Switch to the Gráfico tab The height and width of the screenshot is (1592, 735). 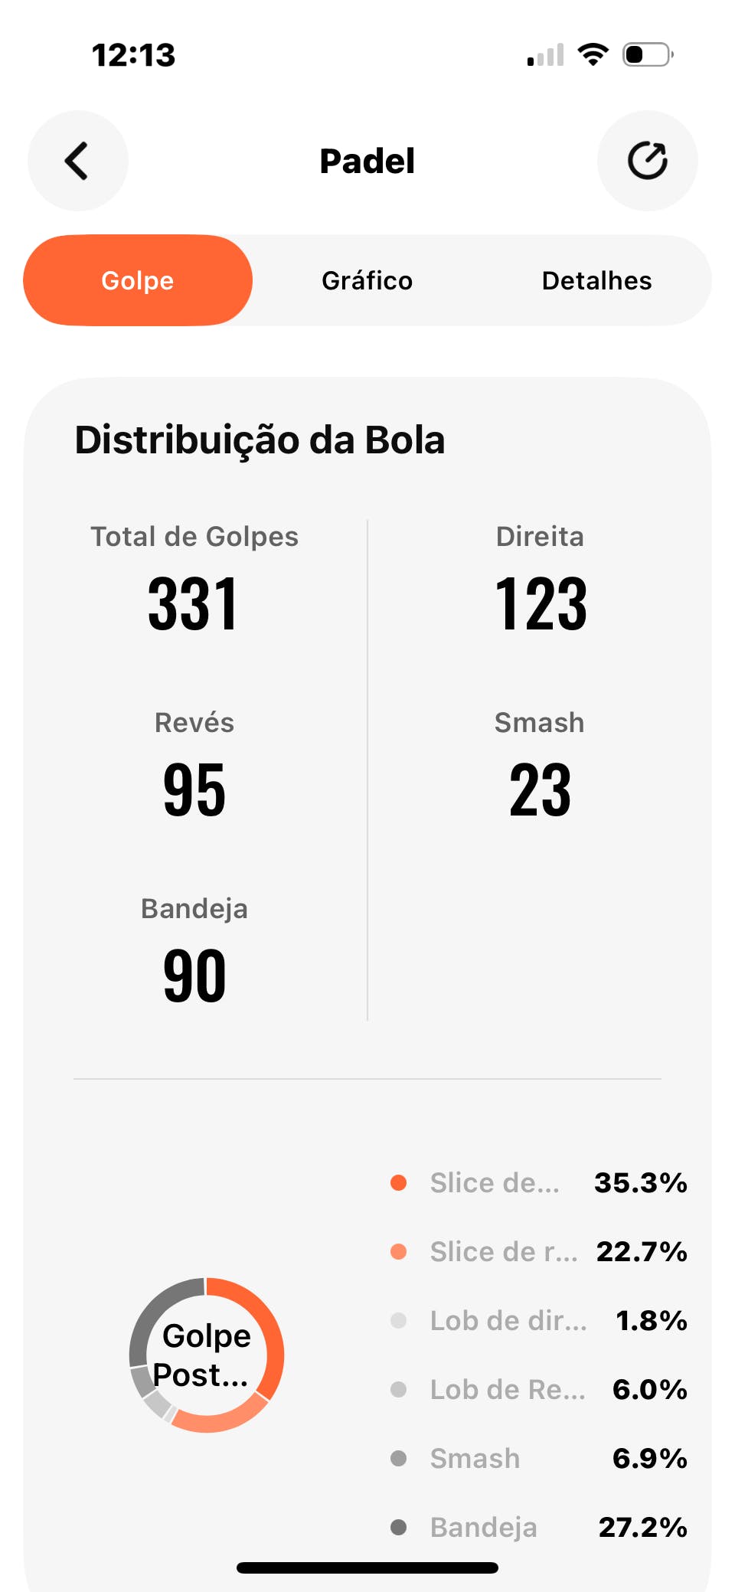point(367,280)
